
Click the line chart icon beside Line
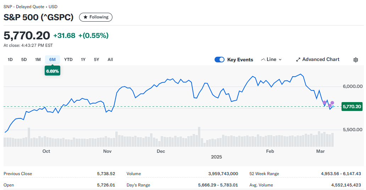[263, 60]
